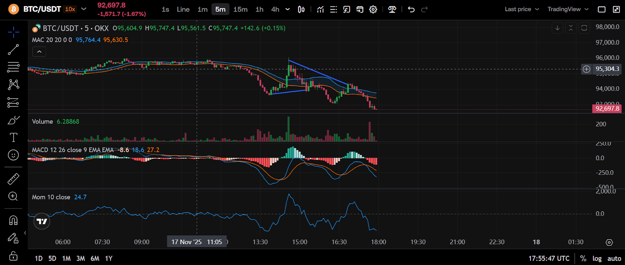
Task: Click the undo arrow
Action: tap(411, 9)
